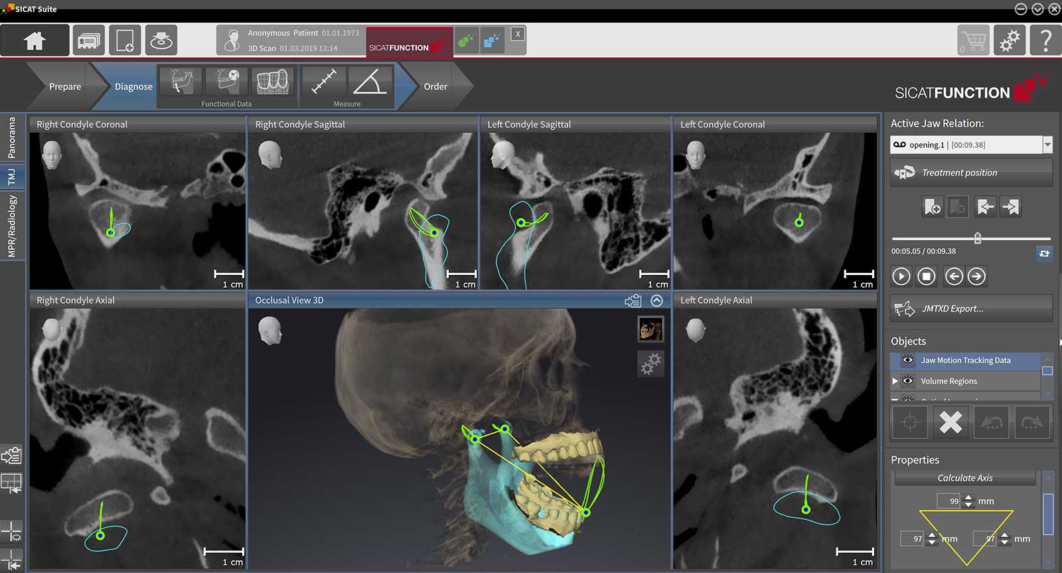The image size is (1062, 573).
Task: Open the help question mark
Action: click(x=1045, y=41)
